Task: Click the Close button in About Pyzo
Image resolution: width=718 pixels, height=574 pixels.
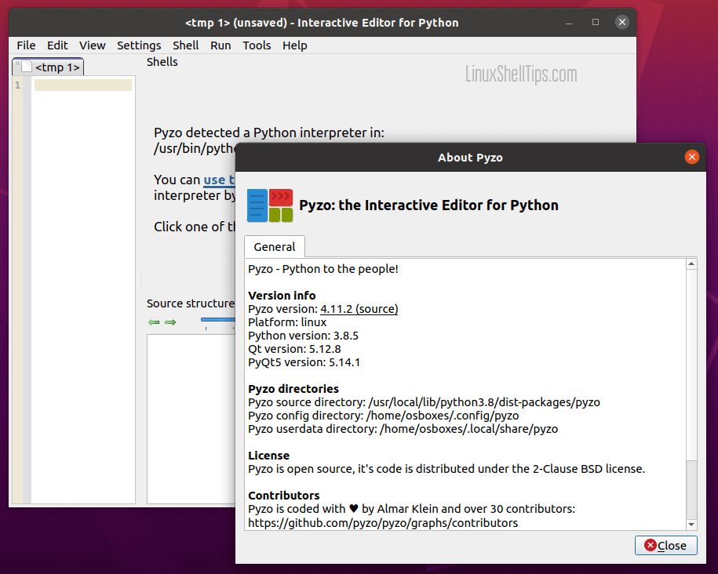Action: pos(665,545)
